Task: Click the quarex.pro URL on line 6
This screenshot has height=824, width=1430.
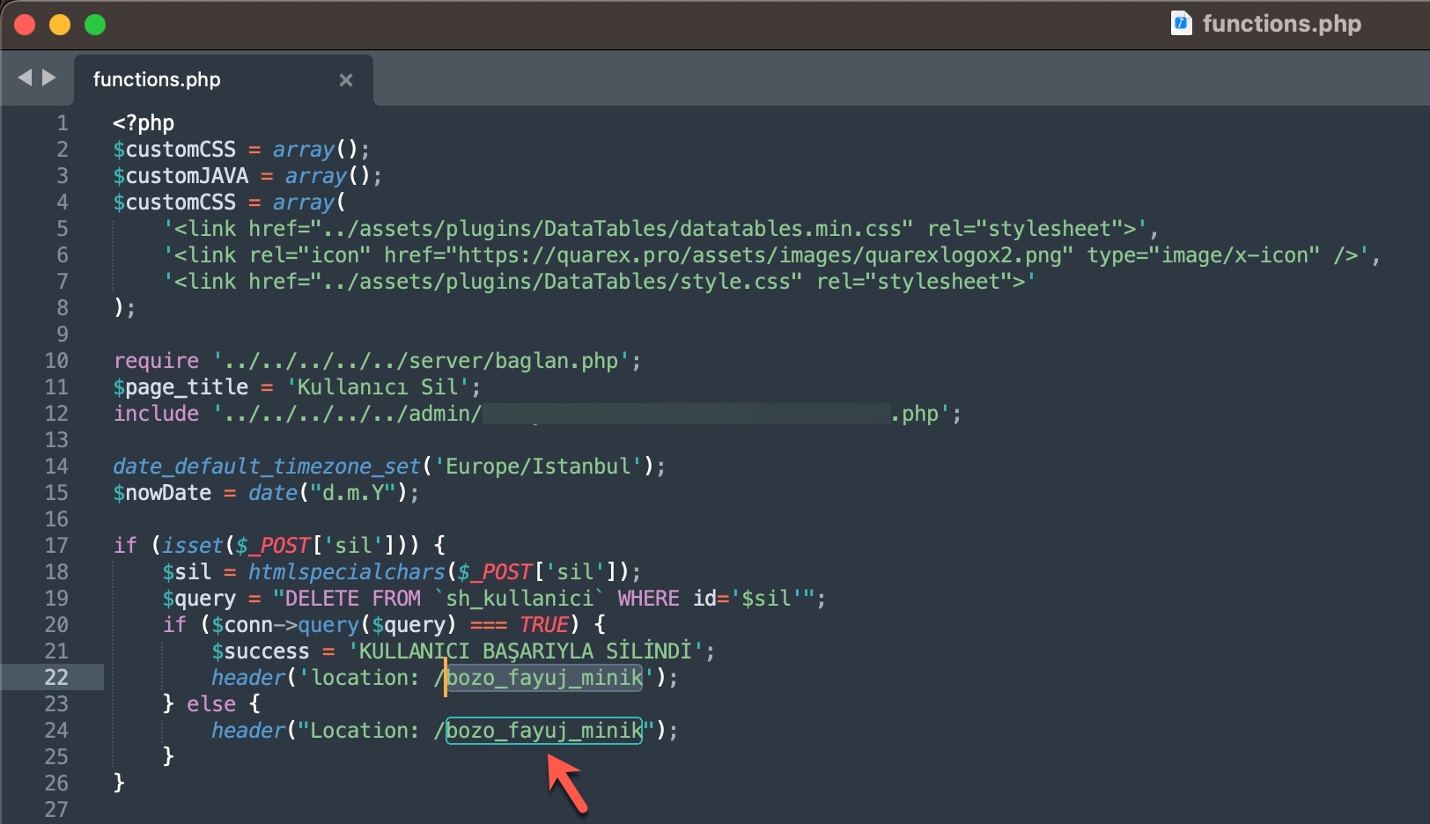Action: (x=759, y=255)
